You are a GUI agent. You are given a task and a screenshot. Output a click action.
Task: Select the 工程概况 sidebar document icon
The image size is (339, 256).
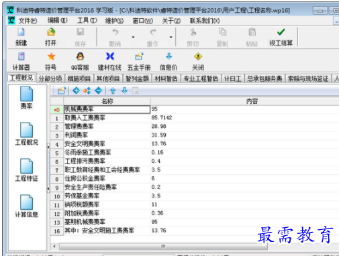[26, 130]
